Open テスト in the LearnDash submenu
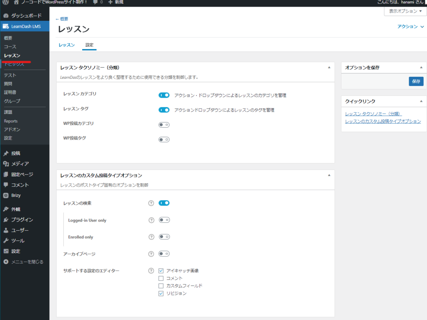The image size is (427, 320). point(10,75)
